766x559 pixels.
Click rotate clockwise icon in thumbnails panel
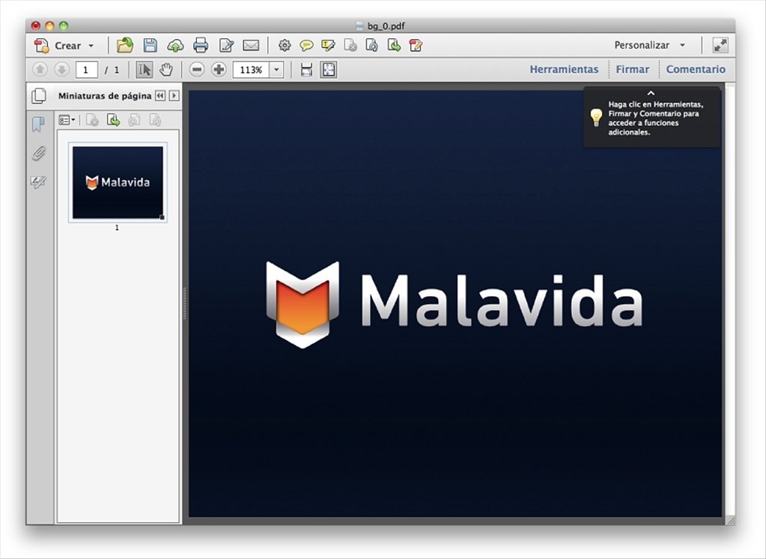(x=155, y=120)
